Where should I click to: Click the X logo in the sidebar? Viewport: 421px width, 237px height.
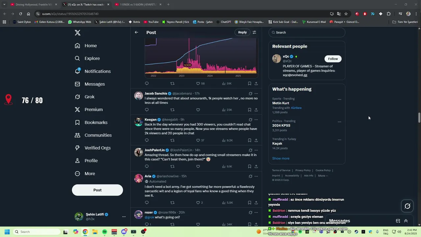click(x=77, y=33)
